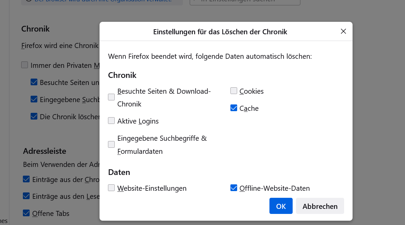
Task: Enable the Cookies checkbox in dialog
Action: click(234, 91)
